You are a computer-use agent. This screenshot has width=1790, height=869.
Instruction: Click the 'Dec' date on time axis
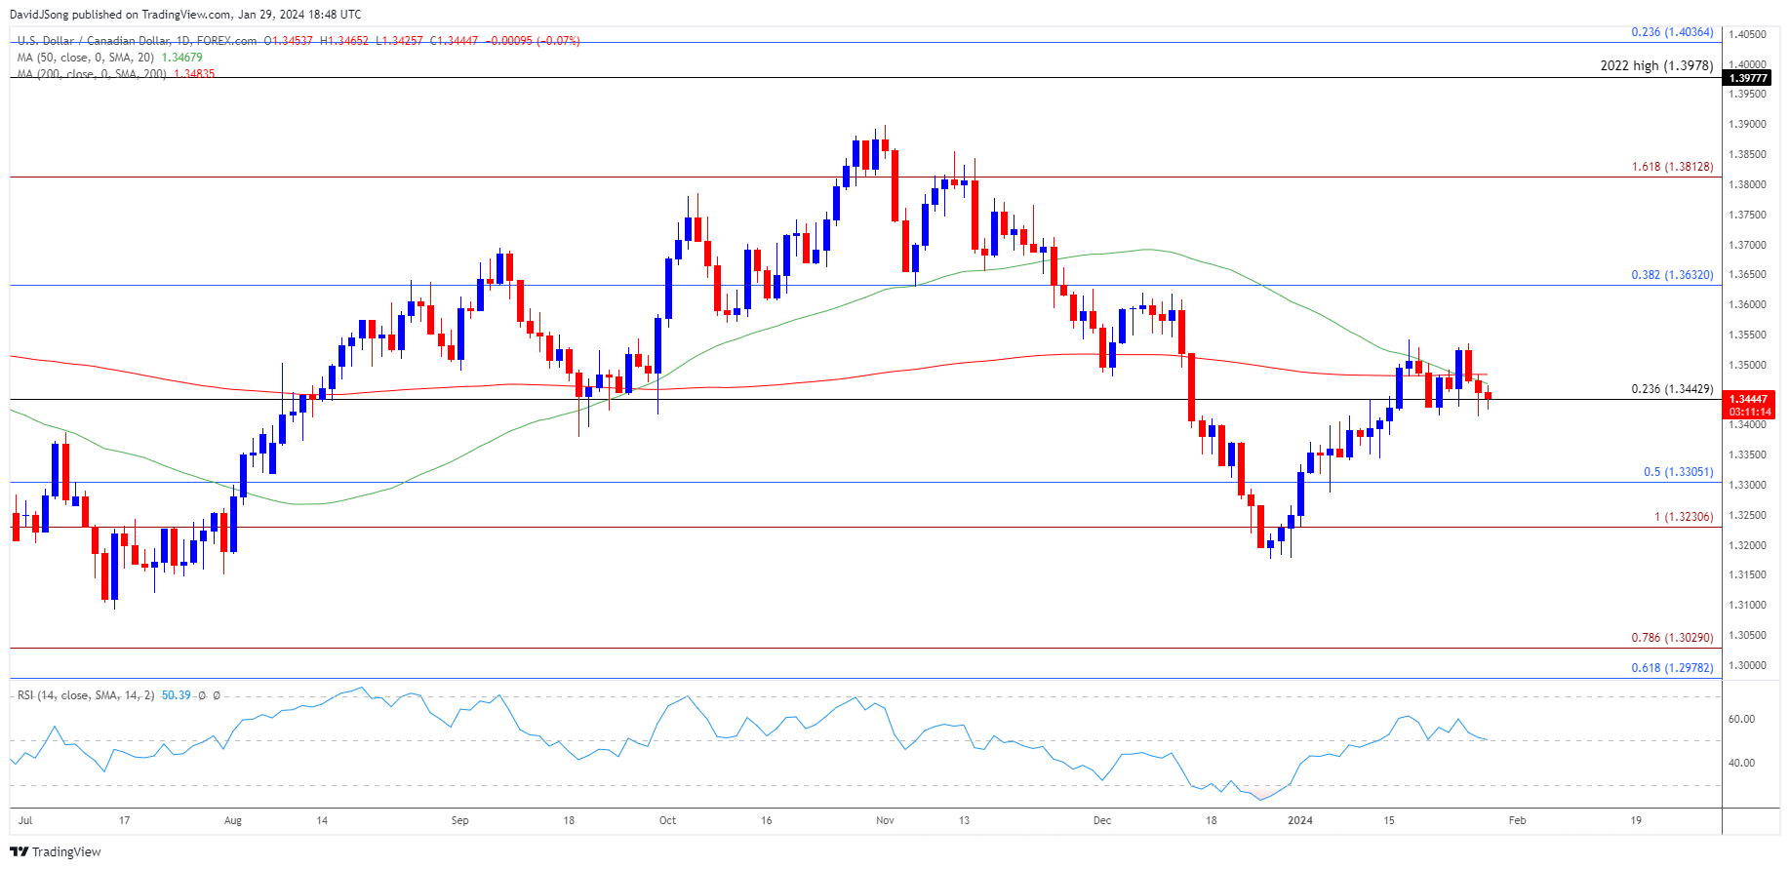click(1102, 820)
